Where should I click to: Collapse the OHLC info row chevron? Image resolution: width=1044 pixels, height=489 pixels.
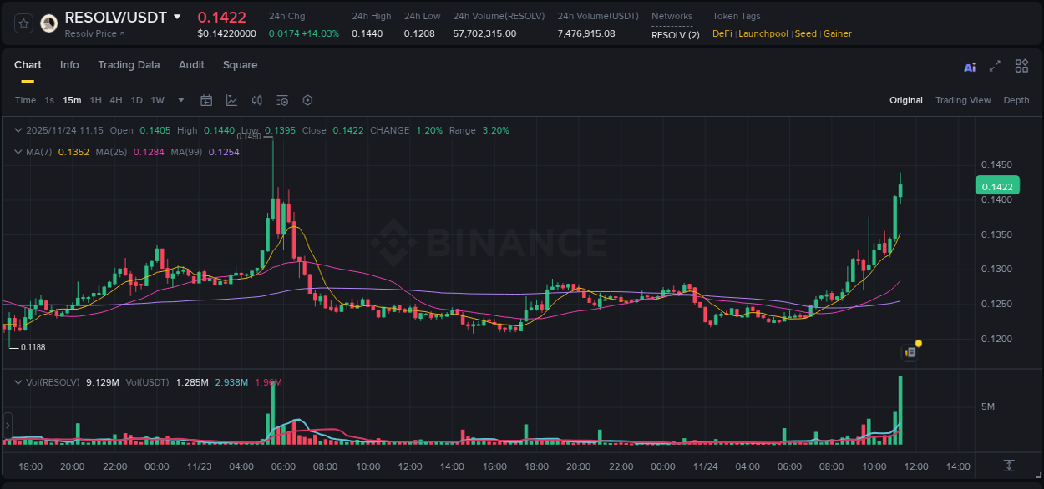17,130
